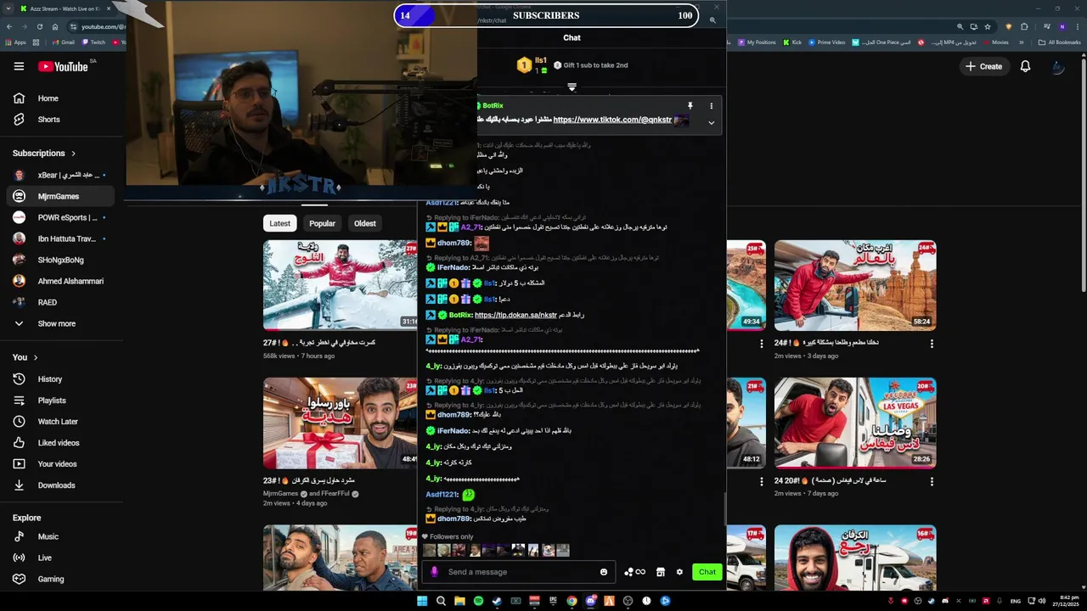Open Ahmed Alshammari subscription channel
This screenshot has width=1087, height=611.
point(59,281)
